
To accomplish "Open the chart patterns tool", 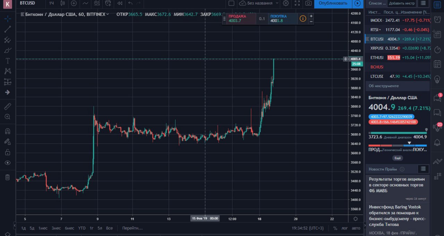I will point(8,71).
